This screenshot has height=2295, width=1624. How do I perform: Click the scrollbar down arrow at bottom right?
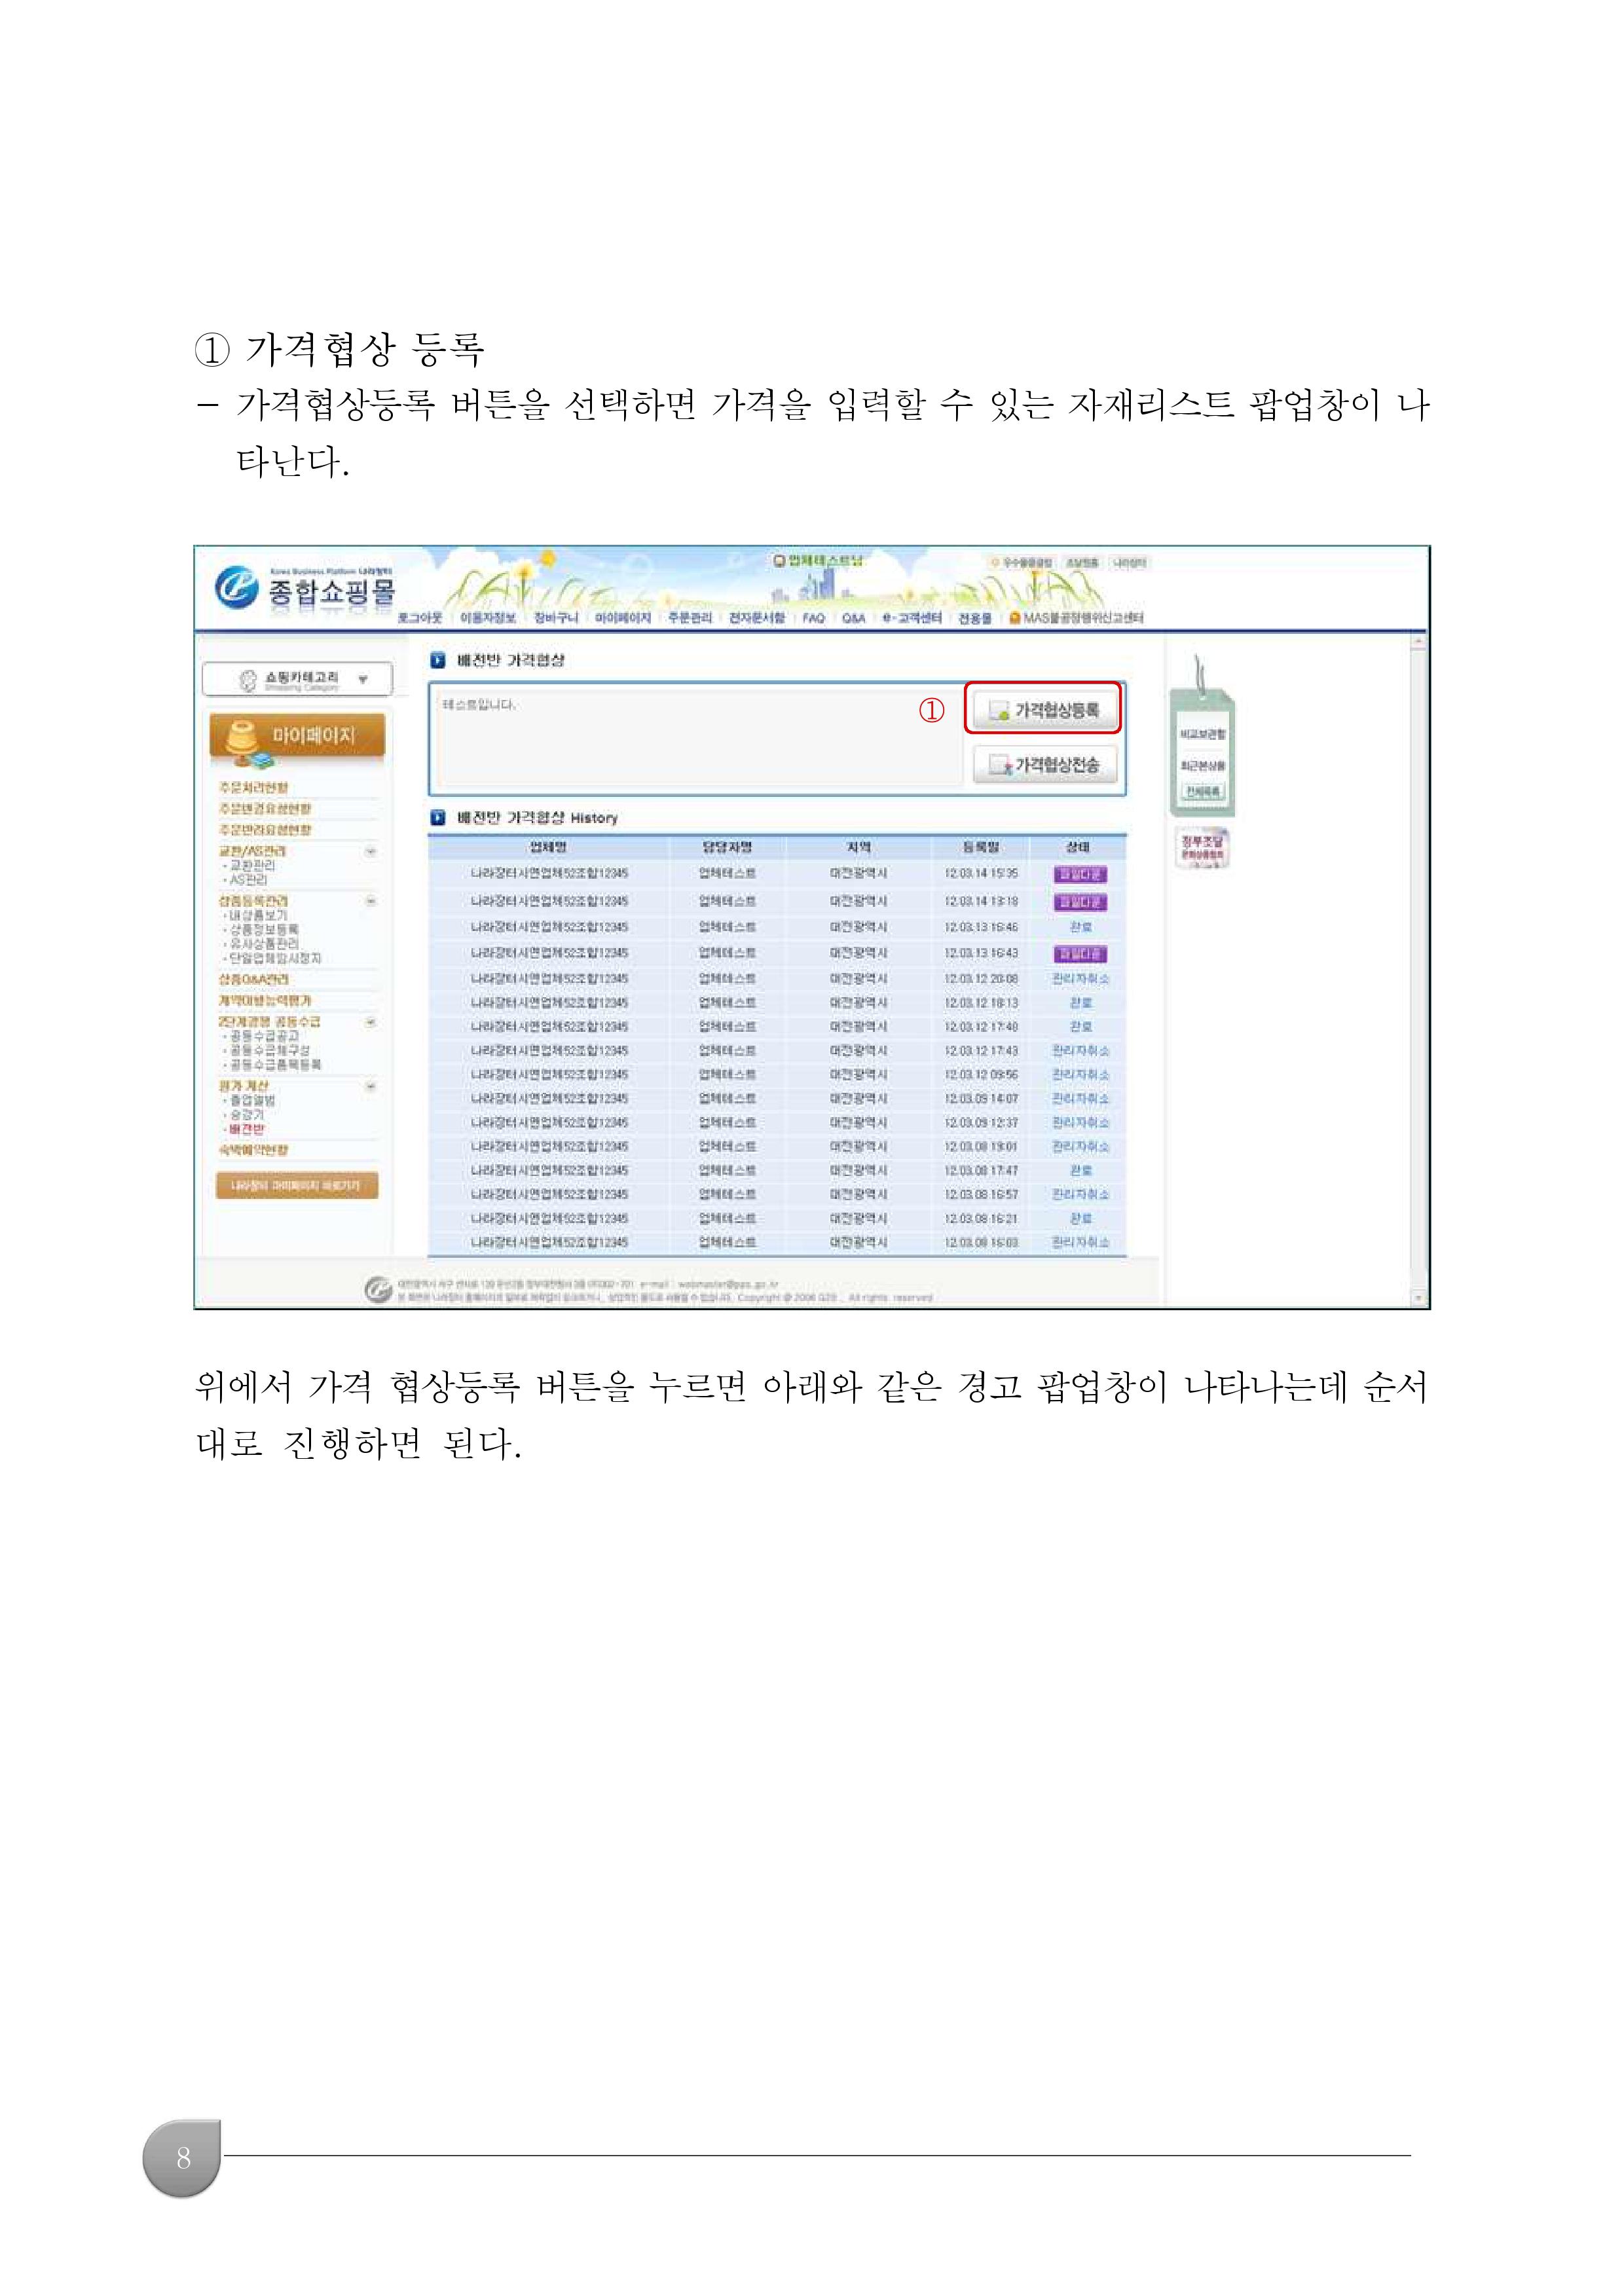1418,1298
